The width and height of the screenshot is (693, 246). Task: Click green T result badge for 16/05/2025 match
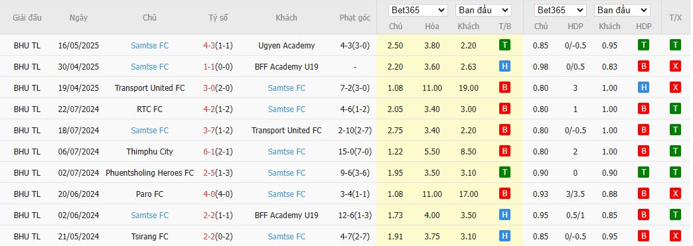[x=504, y=45]
